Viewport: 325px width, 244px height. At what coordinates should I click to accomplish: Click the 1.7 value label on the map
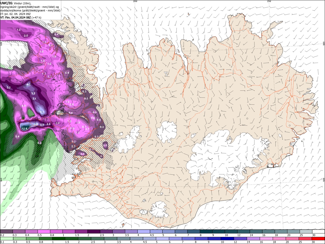click(44, 74)
